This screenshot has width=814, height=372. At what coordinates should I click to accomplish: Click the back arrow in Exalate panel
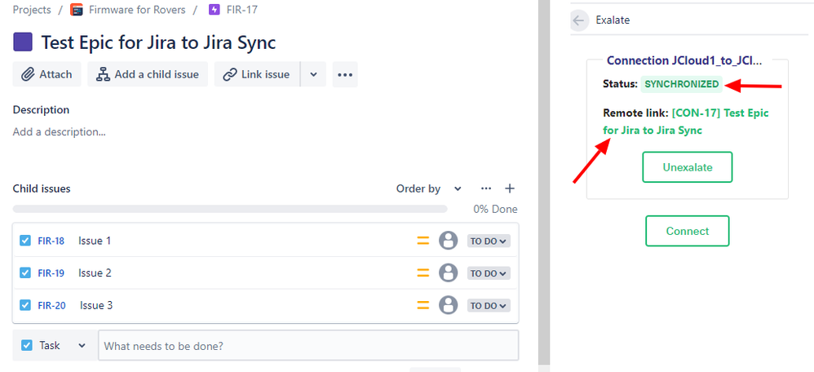click(578, 20)
